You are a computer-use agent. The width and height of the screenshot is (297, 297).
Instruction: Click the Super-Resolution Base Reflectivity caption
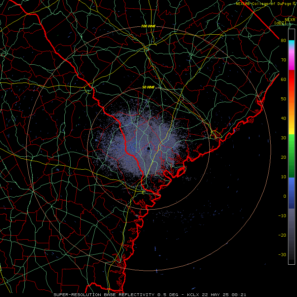pyautogui.click(x=104, y=295)
